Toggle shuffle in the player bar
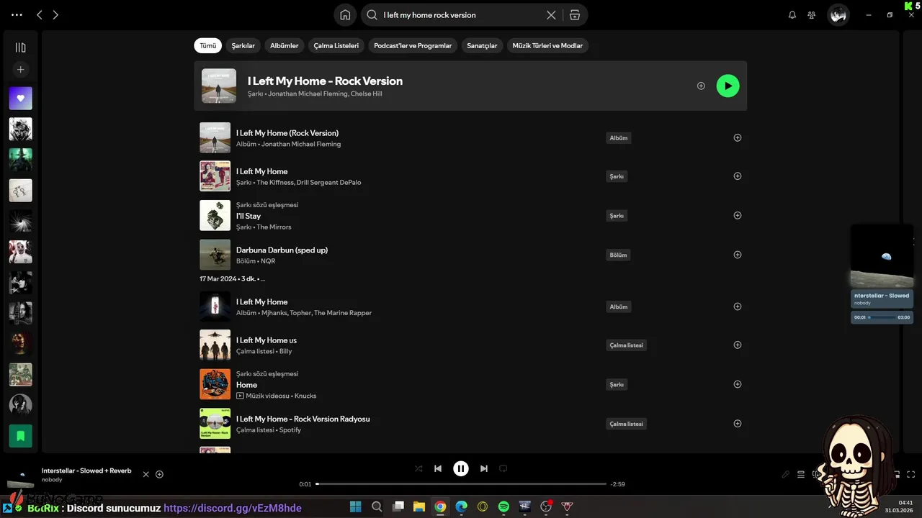Screen dimensions: 922x518 tap(419, 468)
